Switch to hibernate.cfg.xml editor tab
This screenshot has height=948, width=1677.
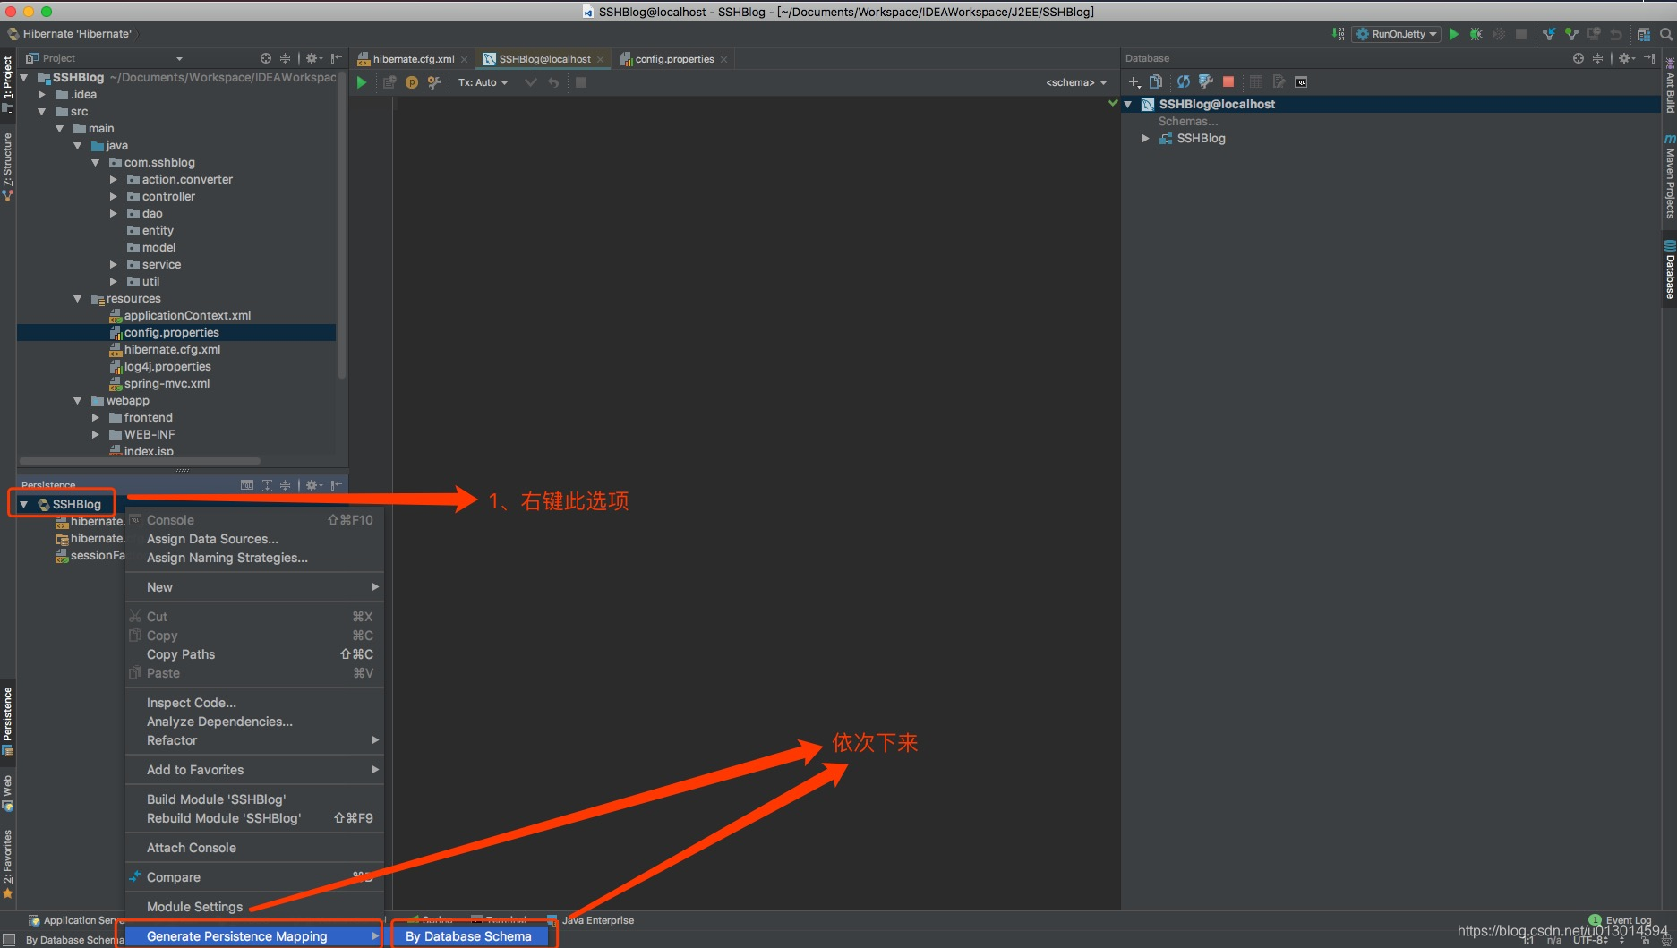tap(413, 59)
